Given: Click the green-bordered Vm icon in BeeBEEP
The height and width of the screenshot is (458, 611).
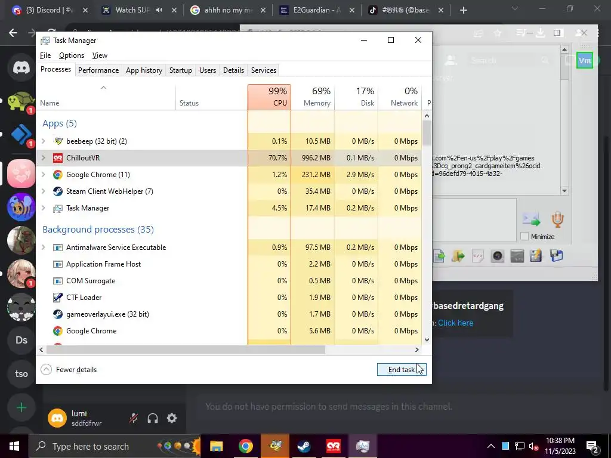Looking at the screenshot, I should click(585, 60).
